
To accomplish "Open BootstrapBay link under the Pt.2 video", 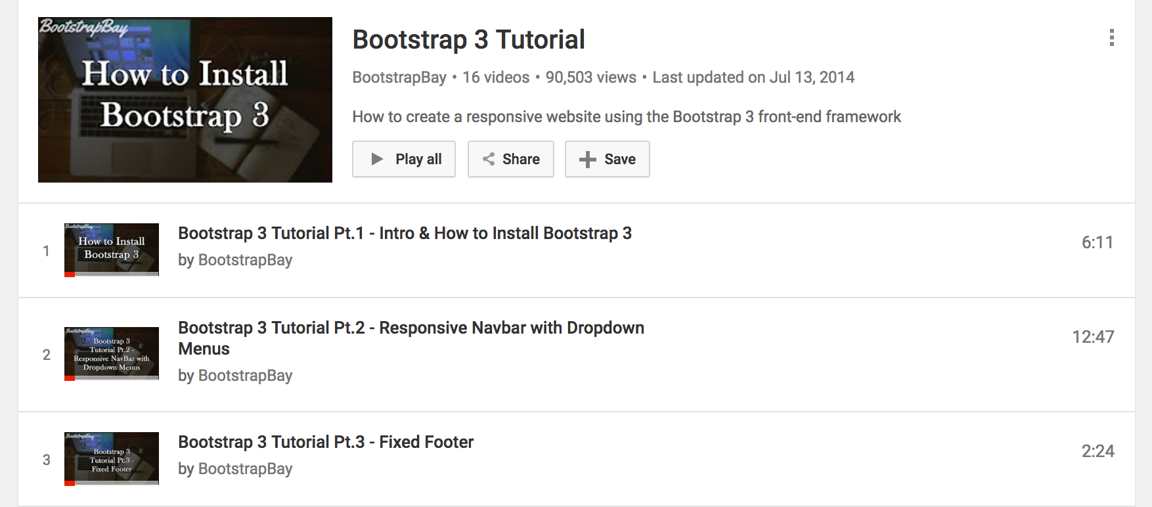I will tap(245, 376).
